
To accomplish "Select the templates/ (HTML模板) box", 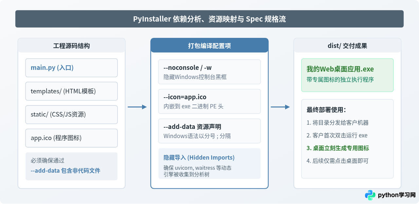I will click(x=71, y=91).
